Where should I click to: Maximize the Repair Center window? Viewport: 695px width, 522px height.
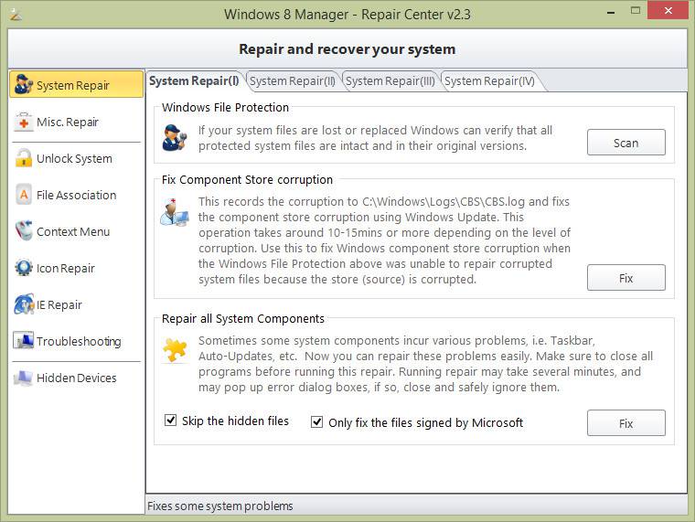coord(636,11)
